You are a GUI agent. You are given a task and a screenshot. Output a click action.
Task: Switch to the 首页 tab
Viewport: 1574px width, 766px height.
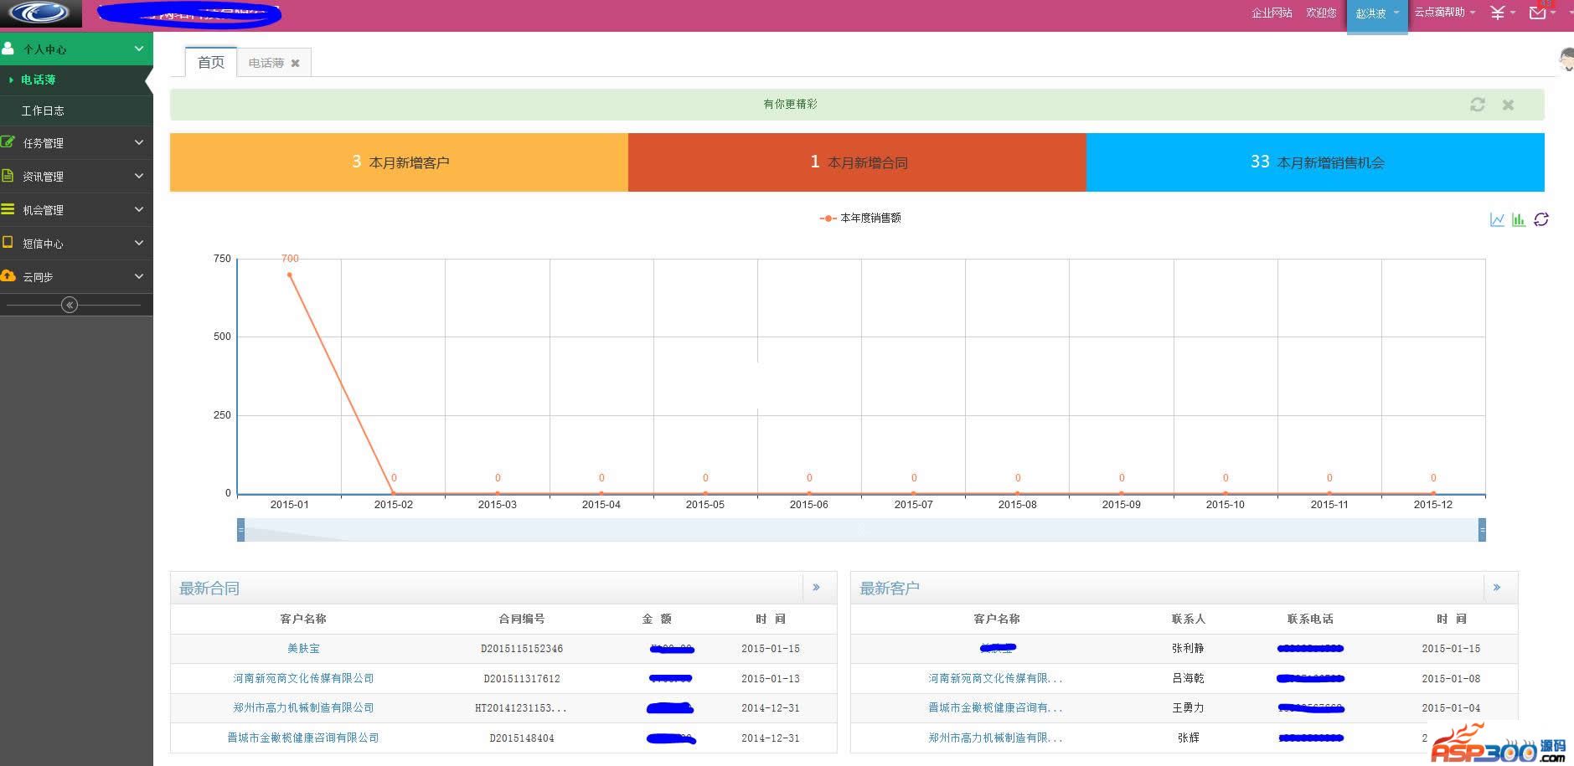pyautogui.click(x=211, y=63)
